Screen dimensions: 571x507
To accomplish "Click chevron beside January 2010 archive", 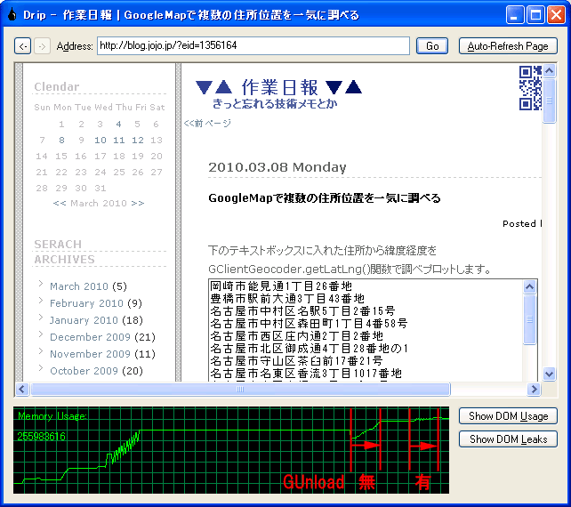I will tap(41, 318).
